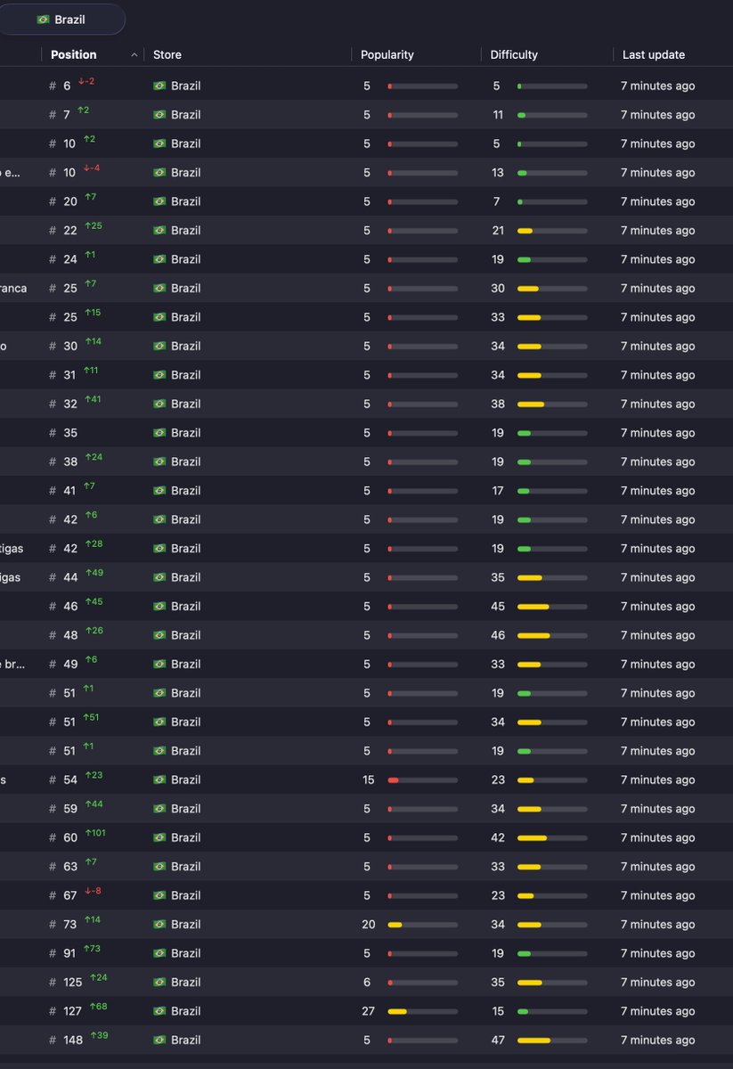Click the Brazil flag in the #125 row
This screenshot has width=733, height=1069.
coord(159,983)
